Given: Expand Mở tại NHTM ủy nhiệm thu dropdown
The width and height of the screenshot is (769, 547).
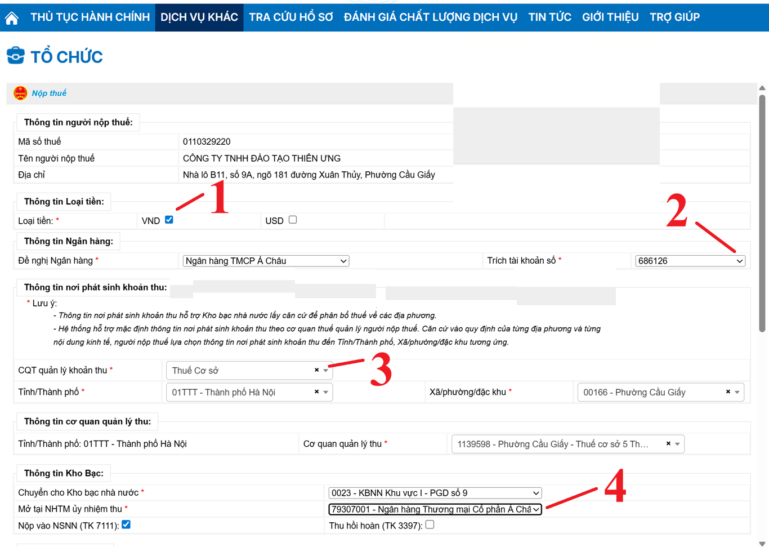Looking at the screenshot, I should click(x=435, y=509).
